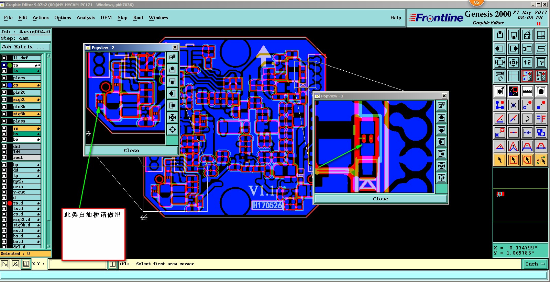Click the previous view undo-arrow icon
The width and height of the screenshot is (550, 282).
point(527,49)
